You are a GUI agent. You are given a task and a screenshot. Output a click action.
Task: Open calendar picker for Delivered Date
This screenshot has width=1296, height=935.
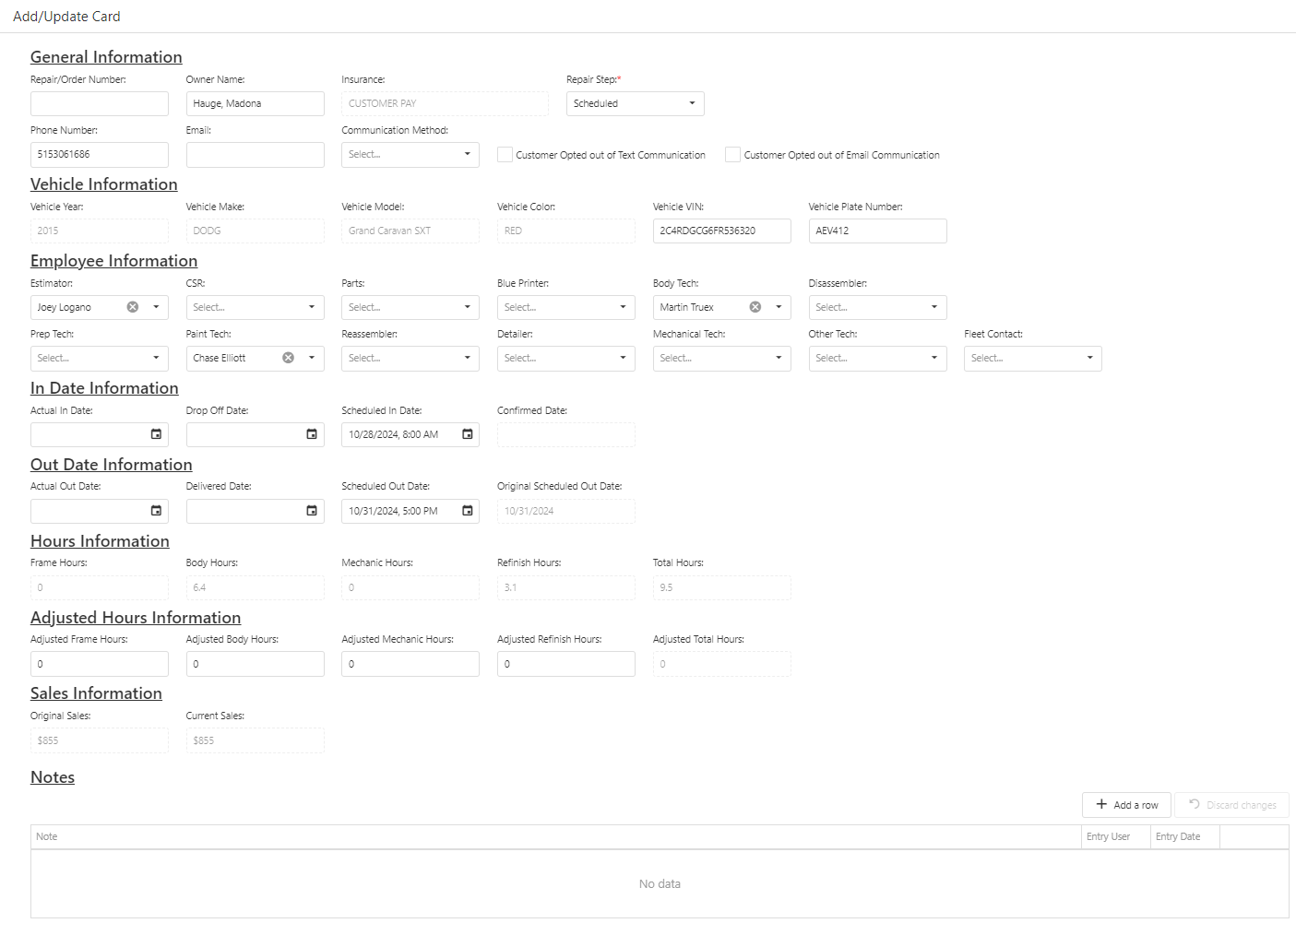(312, 511)
